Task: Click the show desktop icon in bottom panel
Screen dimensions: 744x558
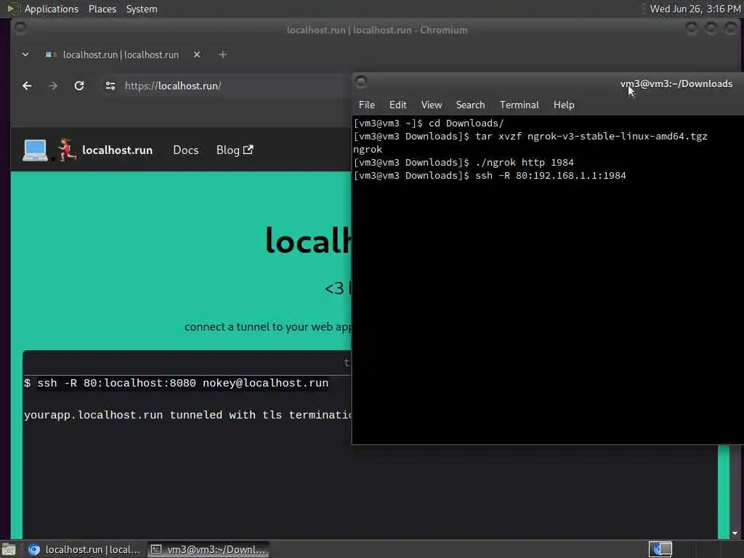Action: 9,549
